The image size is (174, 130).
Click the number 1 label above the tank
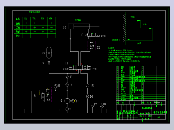tap(59, 110)
